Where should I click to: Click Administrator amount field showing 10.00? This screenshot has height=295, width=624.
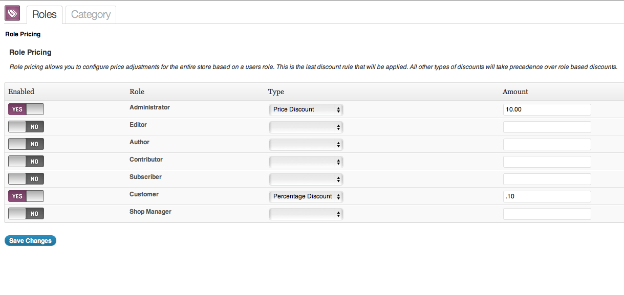click(x=547, y=109)
